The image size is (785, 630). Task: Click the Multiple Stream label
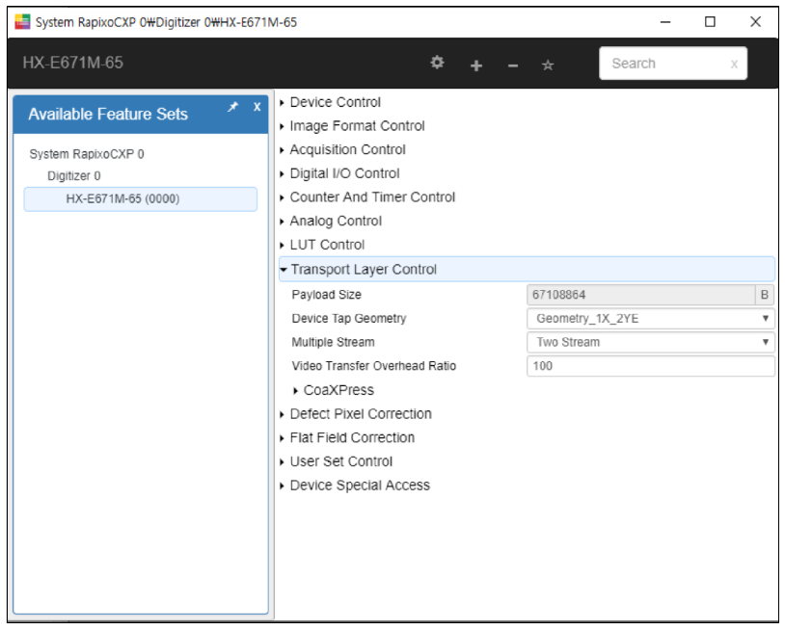tap(333, 342)
